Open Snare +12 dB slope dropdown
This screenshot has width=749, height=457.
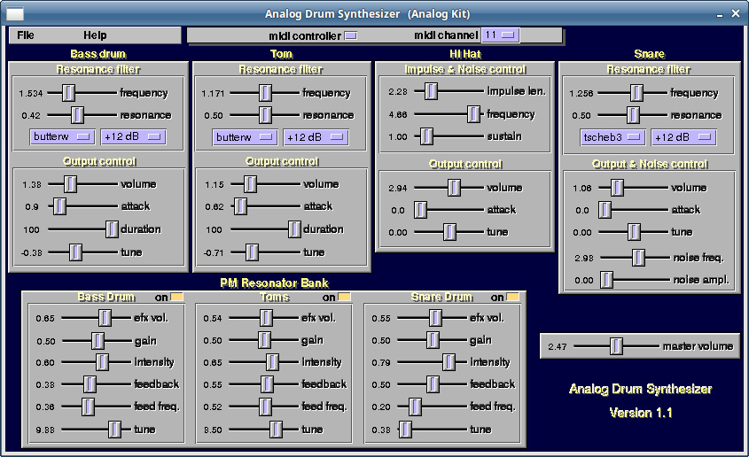684,137
